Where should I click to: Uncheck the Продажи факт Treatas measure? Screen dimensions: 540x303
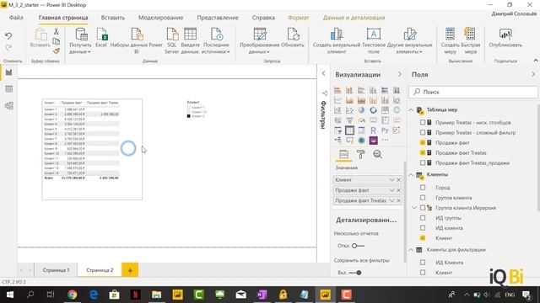[423, 153]
